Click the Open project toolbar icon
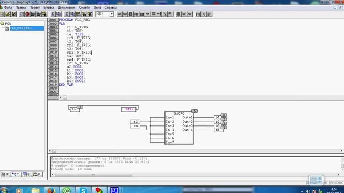Viewport: 344px width, 193px height. (x=8, y=14)
